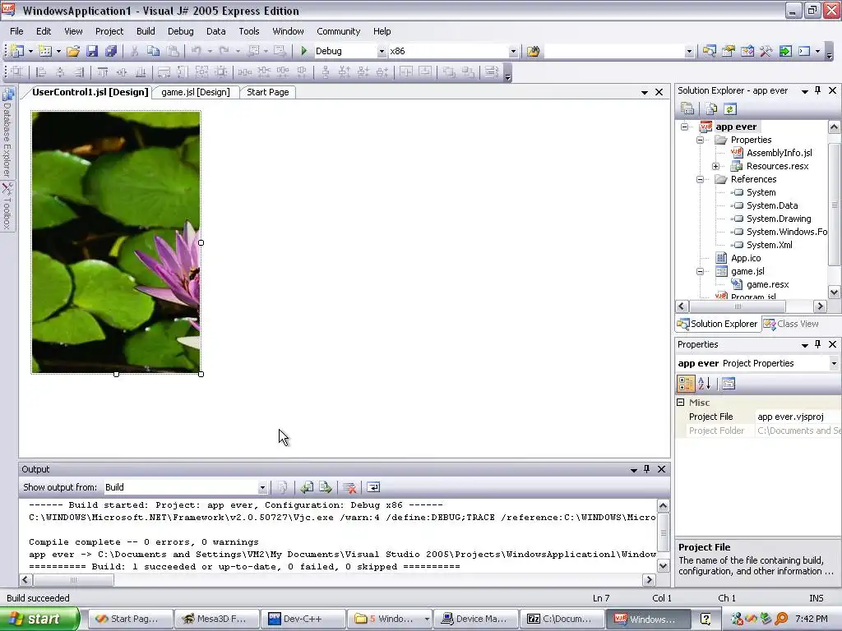Click Show All Files in Solution Explorer

click(x=711, y=109)
